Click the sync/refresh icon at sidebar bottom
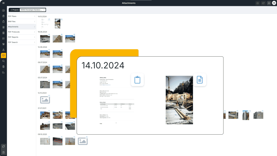Screen dimensions: 277x156 3,147
